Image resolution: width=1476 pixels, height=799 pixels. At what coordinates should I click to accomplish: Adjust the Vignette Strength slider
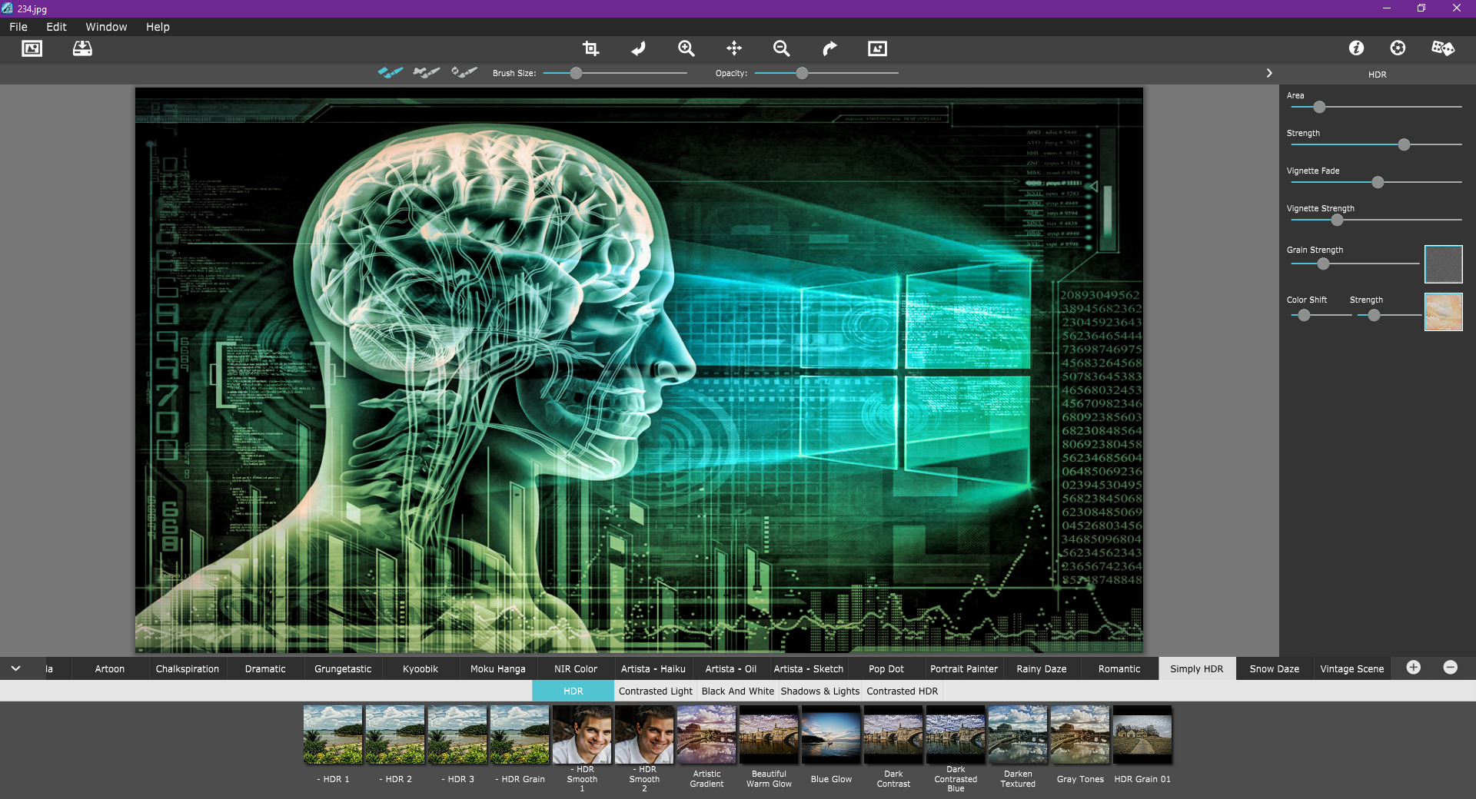coord(1337,220)
